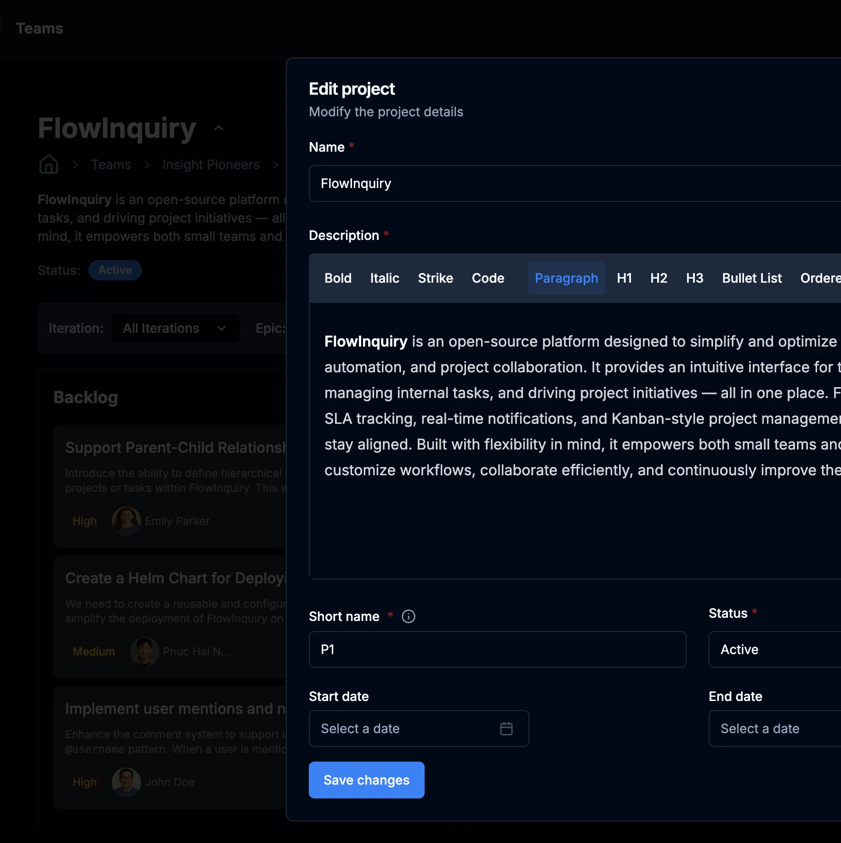The height and width of the screenshot is (843, 841).
Task: Click the home breadcrumb icon
Action: [x=48, y=165]
